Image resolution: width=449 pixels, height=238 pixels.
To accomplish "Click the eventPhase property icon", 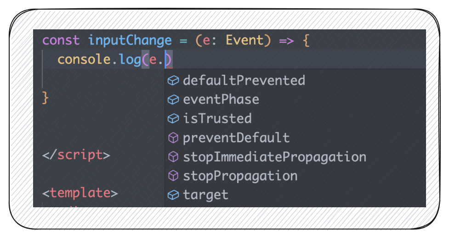I will tap(173, 100).
